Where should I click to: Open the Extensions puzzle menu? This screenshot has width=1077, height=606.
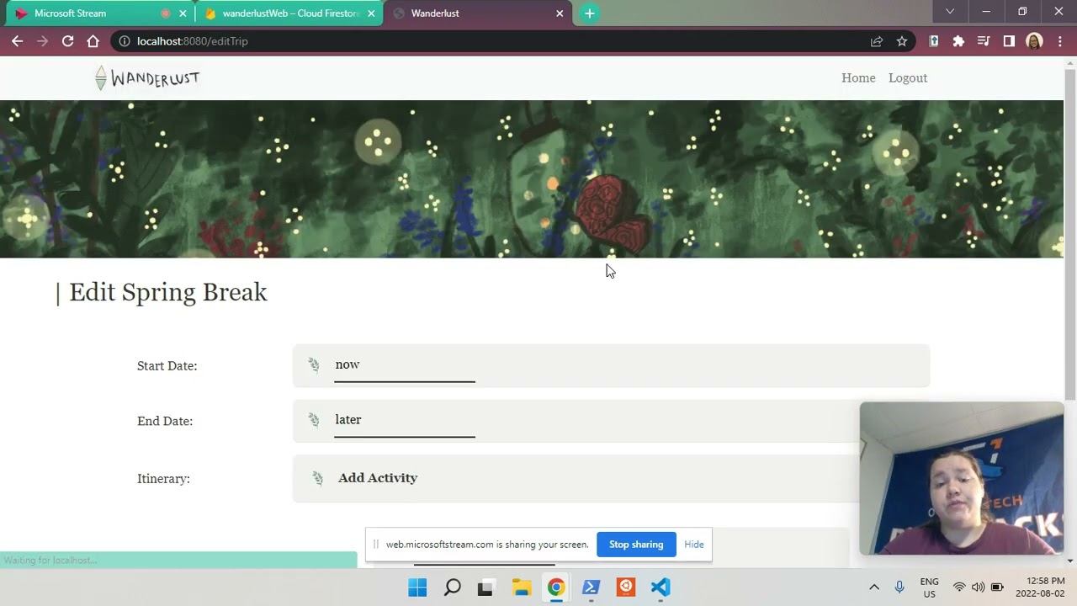[x=958, y=41]
